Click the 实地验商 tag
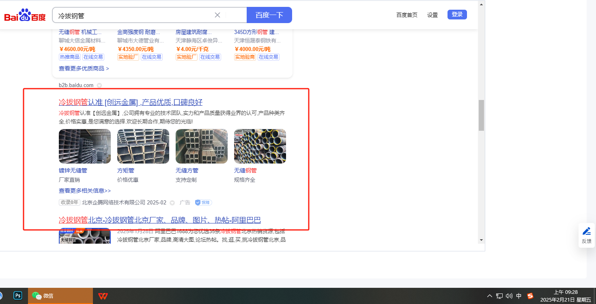This screenshot has width=596, height=304. click(x=245, y=57)
